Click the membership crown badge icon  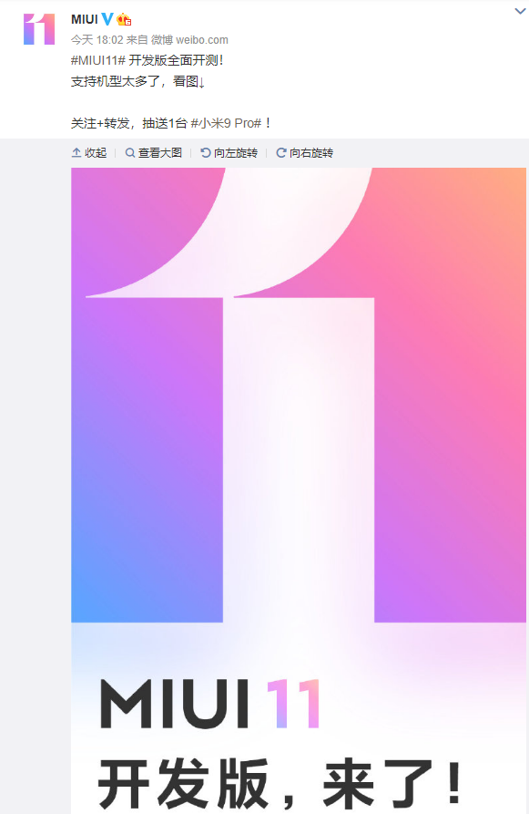click(124, 20)
